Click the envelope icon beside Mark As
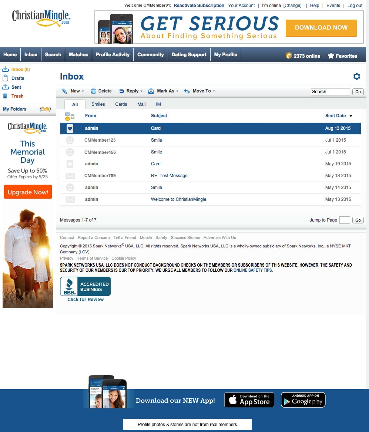Image resolution: width=369 pixels, height=432 pixels. (x=151, y=91)
